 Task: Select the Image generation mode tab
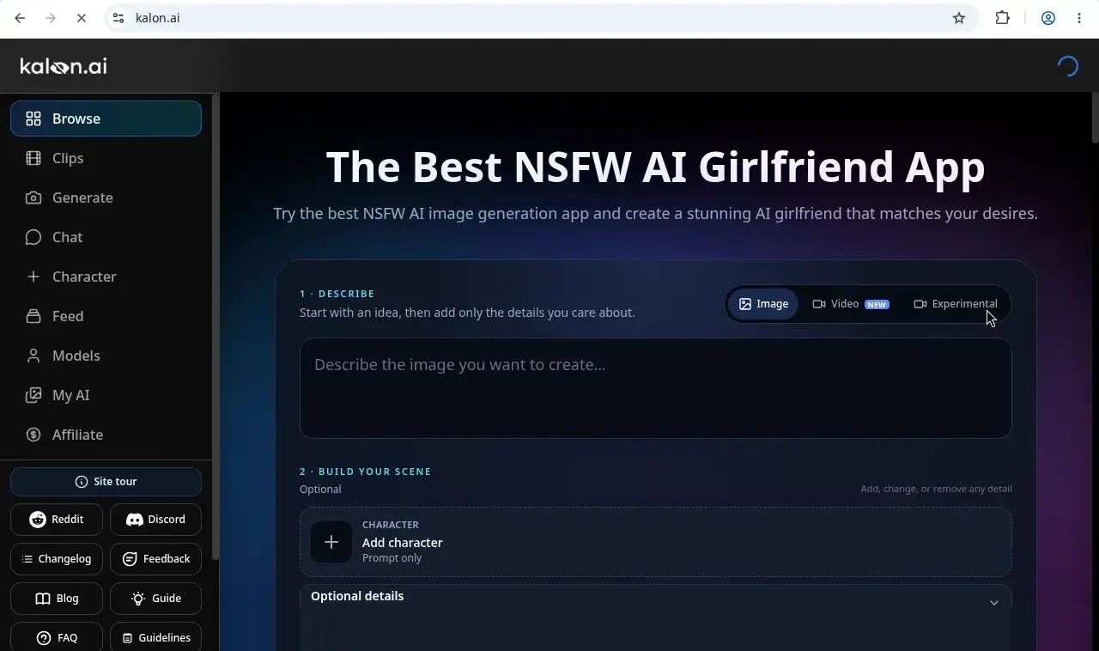tap(763, 304)
